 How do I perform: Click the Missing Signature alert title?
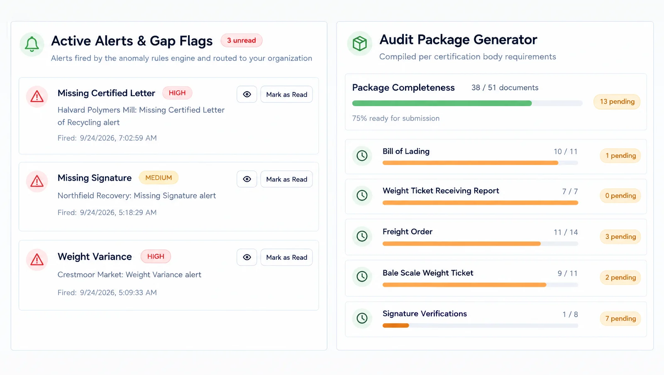pos(95,178)
